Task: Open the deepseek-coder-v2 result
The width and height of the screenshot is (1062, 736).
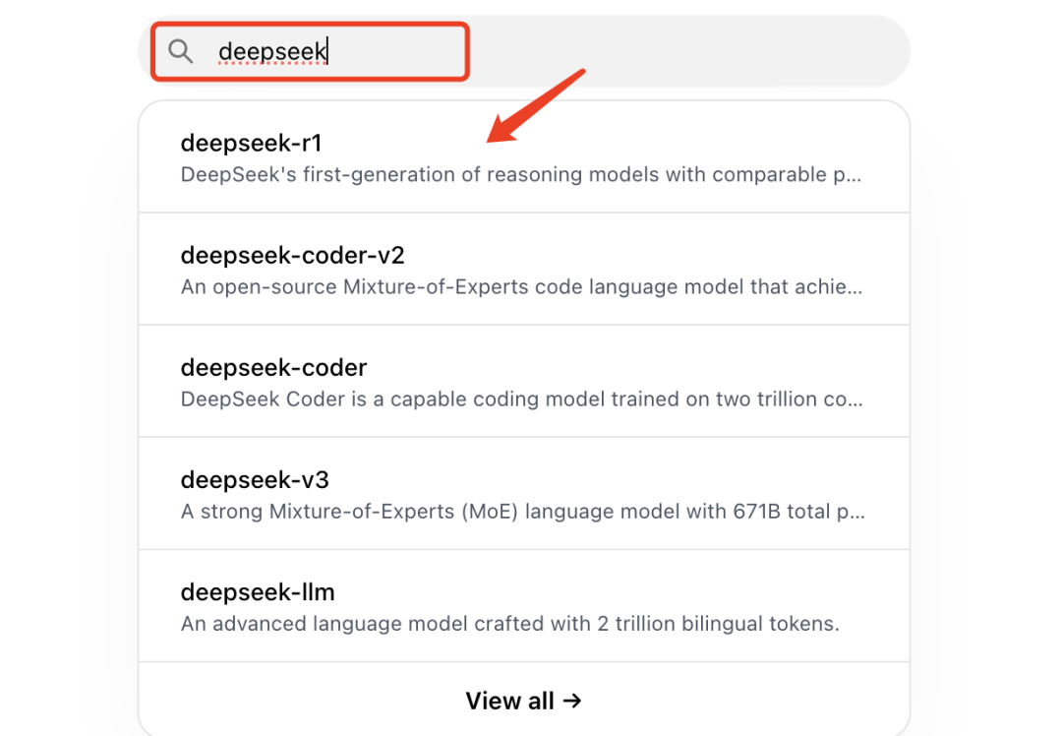Action: [x=523, y=269]
